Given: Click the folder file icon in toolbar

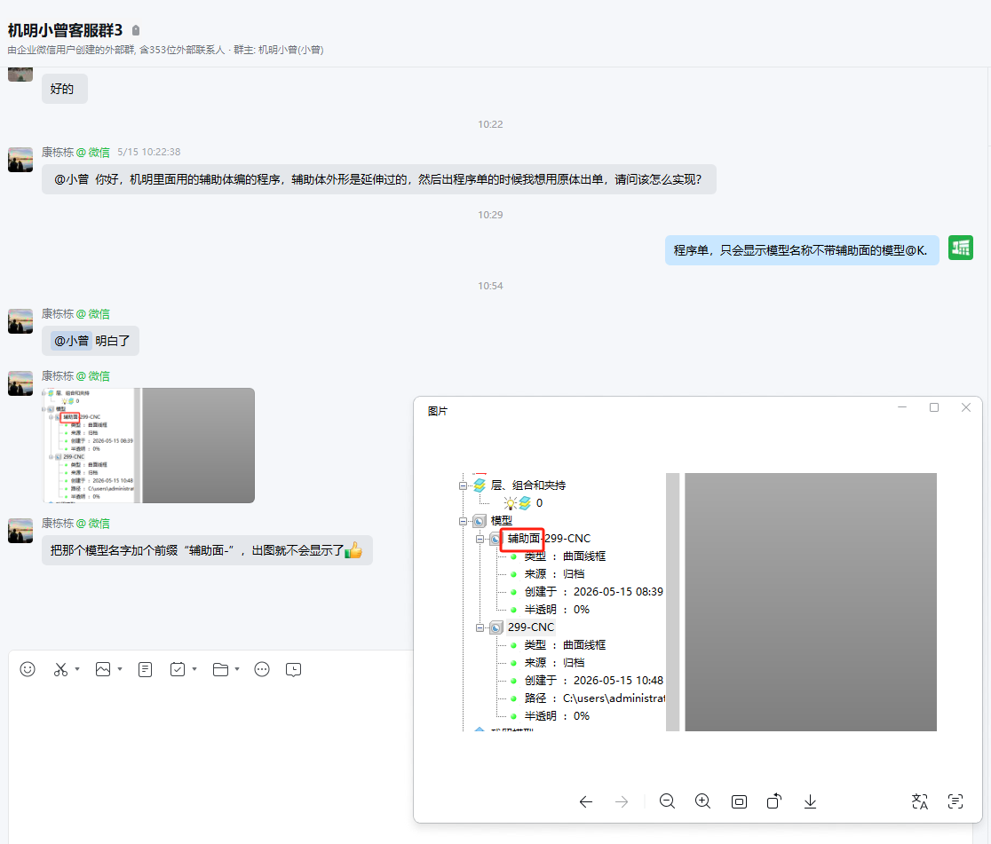Looking at the screenshot, I should tap(220, 669).
